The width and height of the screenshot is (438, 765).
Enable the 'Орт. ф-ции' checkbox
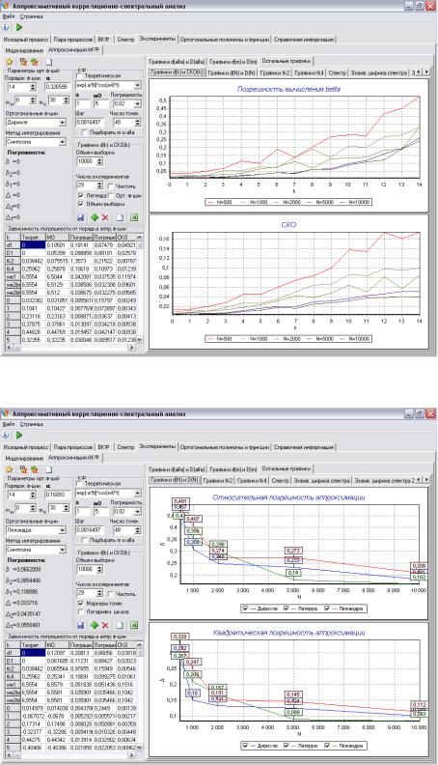coord(111,195)
